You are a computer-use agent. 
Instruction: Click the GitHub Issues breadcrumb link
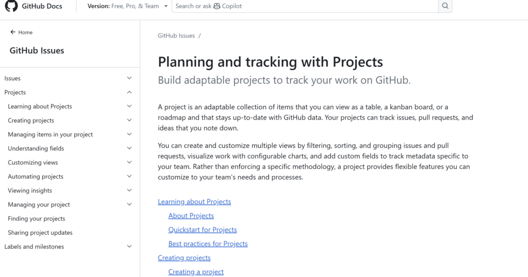176,36
